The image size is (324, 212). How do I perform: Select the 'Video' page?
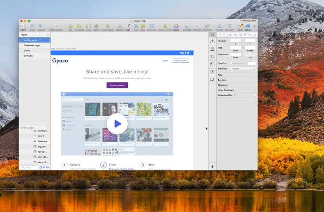(35, 51)
